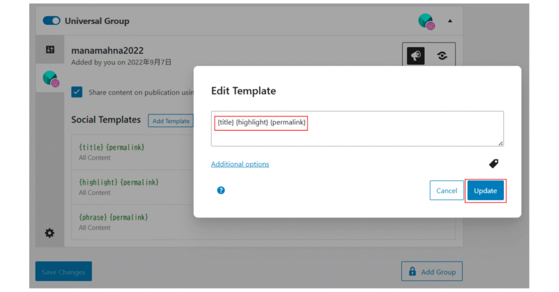Screen dimensions: 559x292
Task: Select the {title} {permalink} template row
Action: 131,152
